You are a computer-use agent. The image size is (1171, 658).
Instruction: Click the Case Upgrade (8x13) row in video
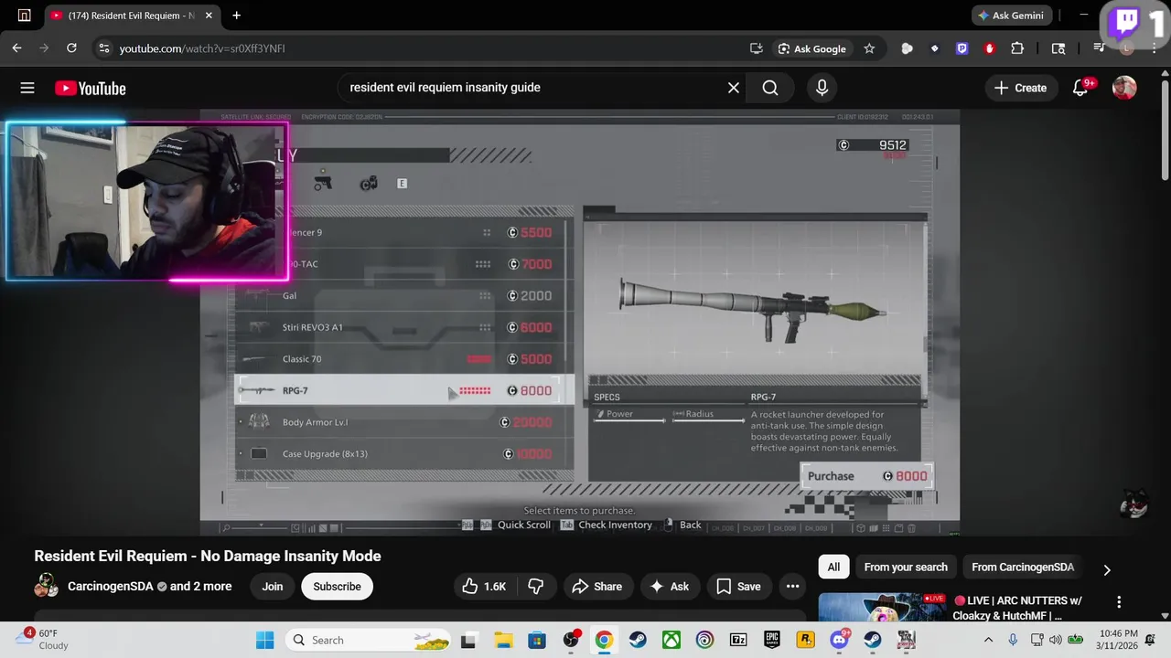[404, 453]
